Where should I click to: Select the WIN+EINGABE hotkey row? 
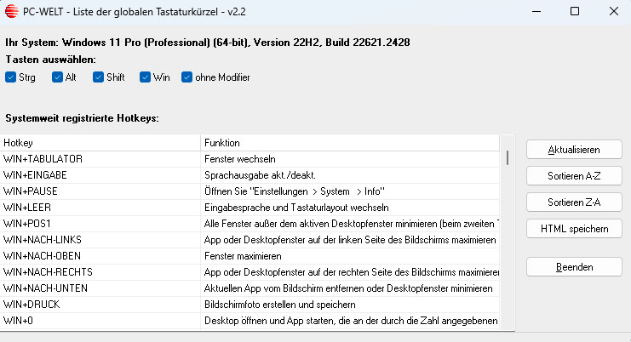(x=250, y=175)
